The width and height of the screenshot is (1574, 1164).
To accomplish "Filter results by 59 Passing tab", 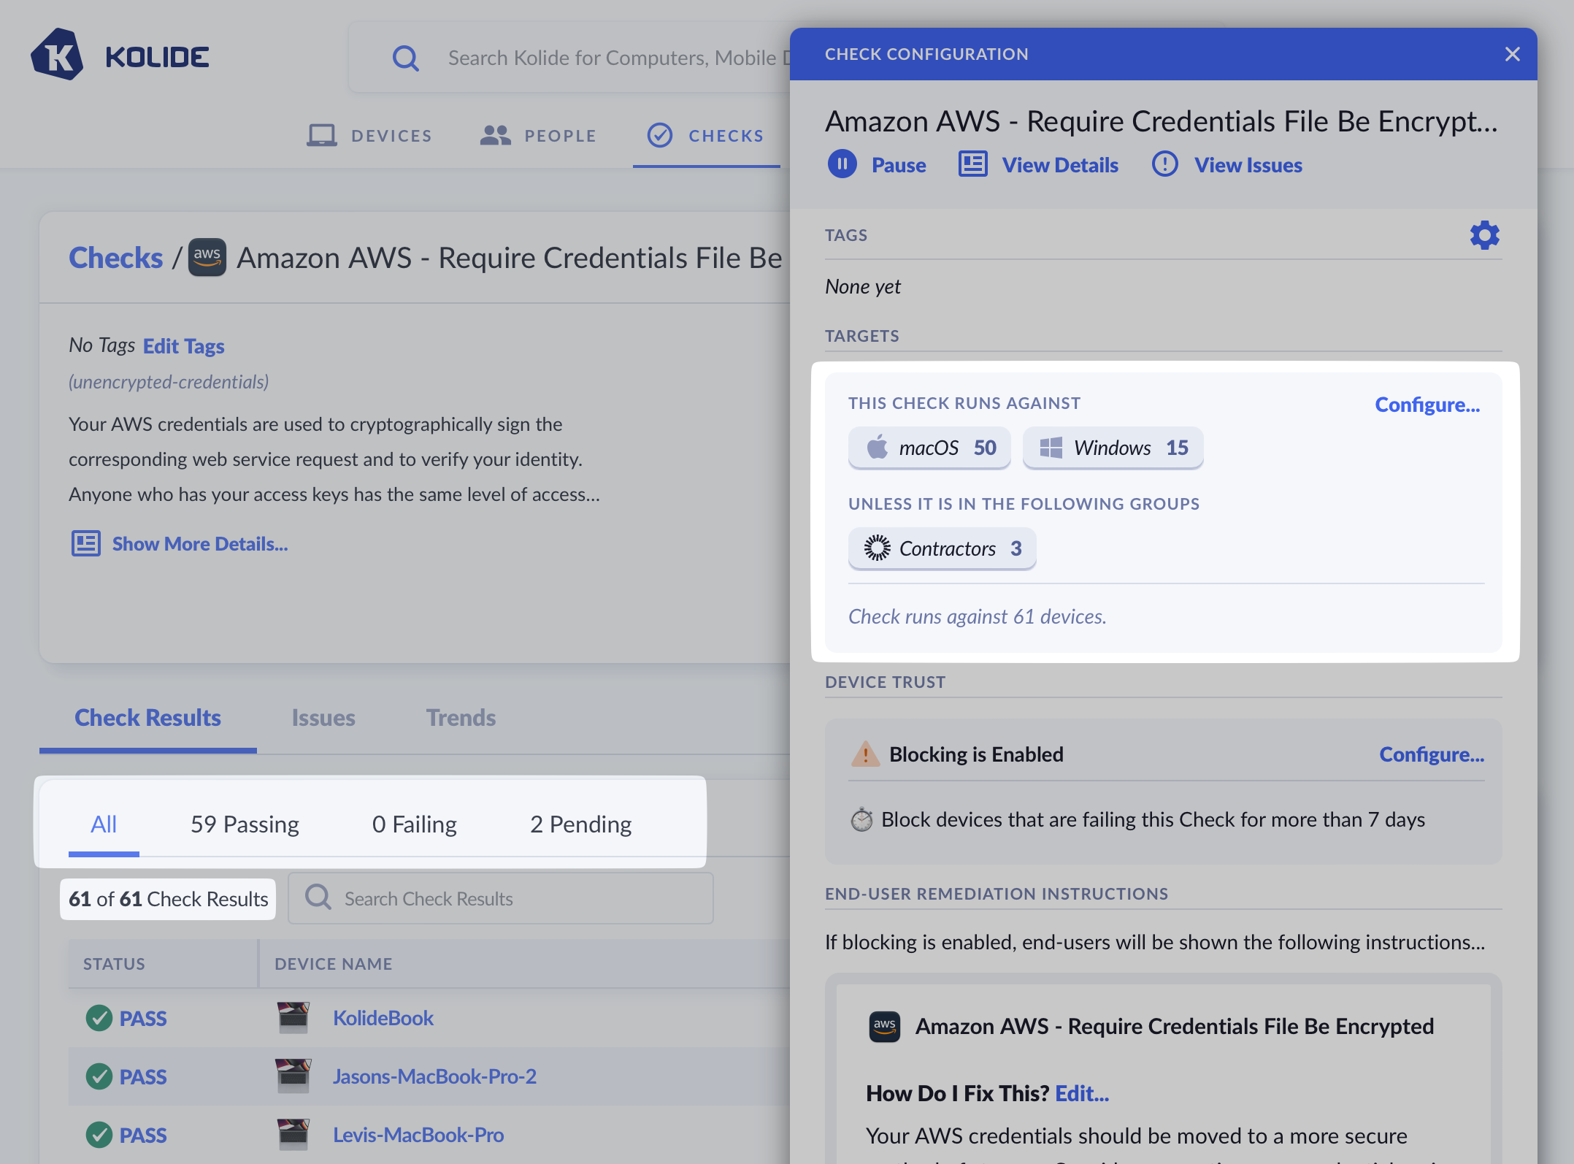I will point(245,824).
